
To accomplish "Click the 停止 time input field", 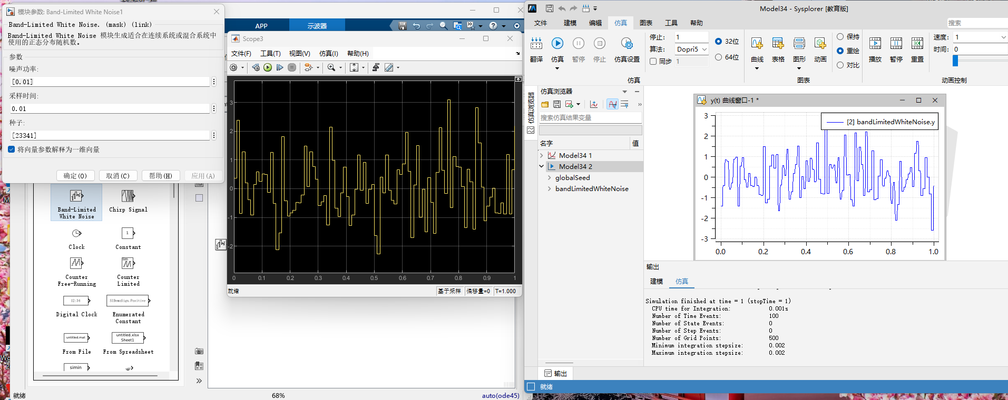I will [691, 37].
